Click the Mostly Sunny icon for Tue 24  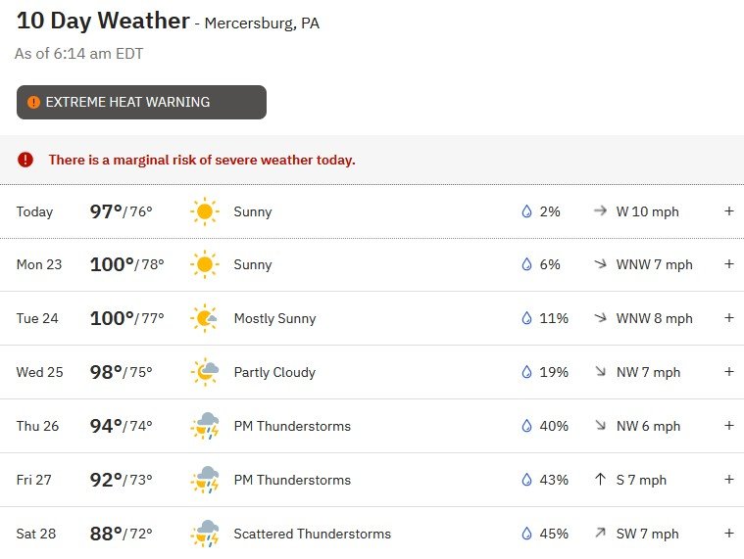[x=205, y=318]
